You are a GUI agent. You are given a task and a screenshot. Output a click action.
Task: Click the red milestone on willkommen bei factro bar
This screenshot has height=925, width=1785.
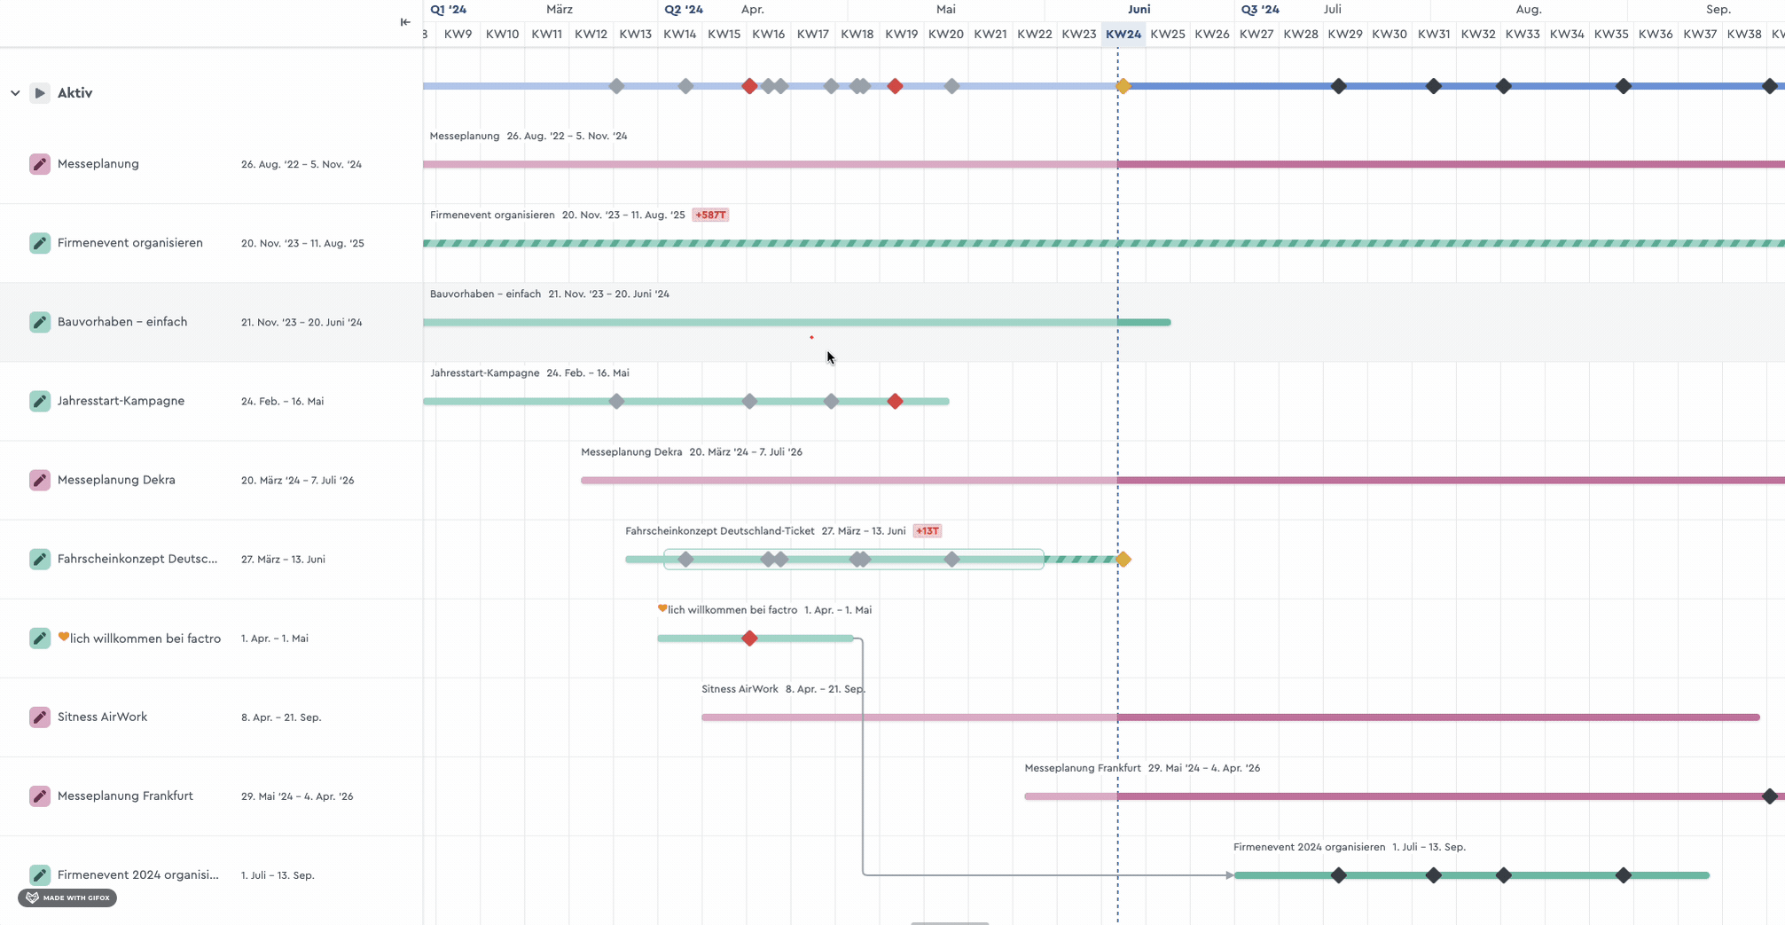pos(749,639)
